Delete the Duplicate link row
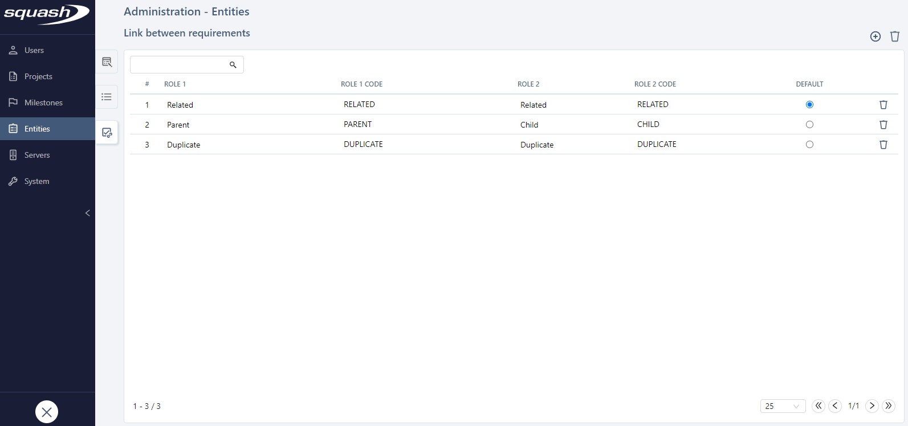This screenshot has height=426, width=908. coord(883,145)
